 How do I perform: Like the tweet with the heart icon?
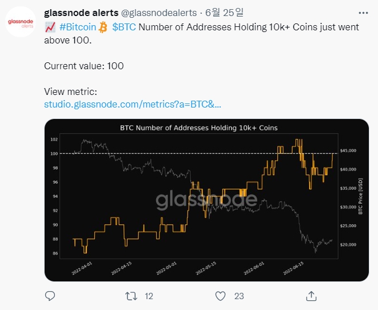(x=220, y=296)
